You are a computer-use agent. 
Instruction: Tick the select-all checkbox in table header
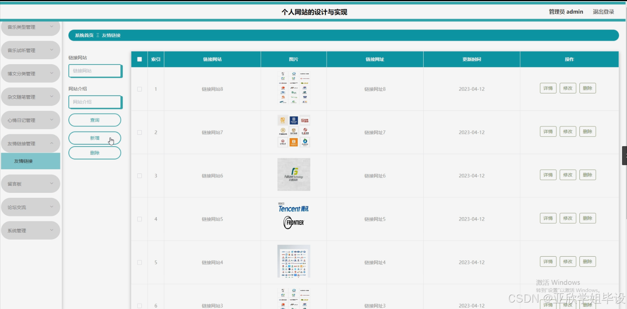140,59
